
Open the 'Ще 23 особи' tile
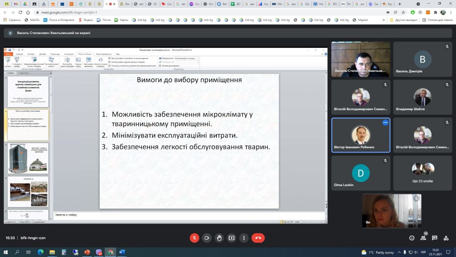[423, 173]
